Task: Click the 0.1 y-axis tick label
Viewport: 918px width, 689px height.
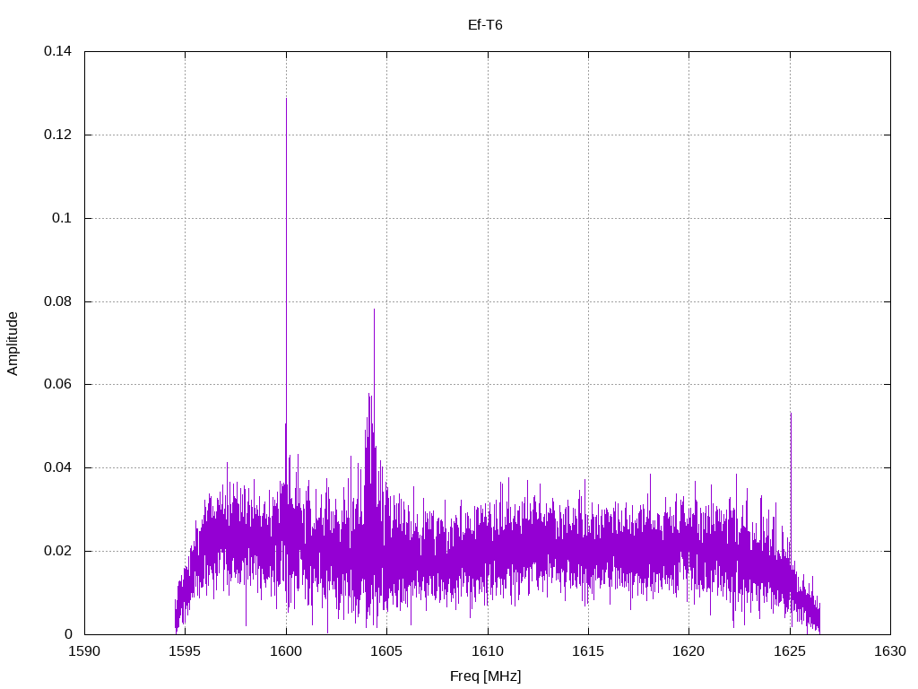Action: pos(62,218)
